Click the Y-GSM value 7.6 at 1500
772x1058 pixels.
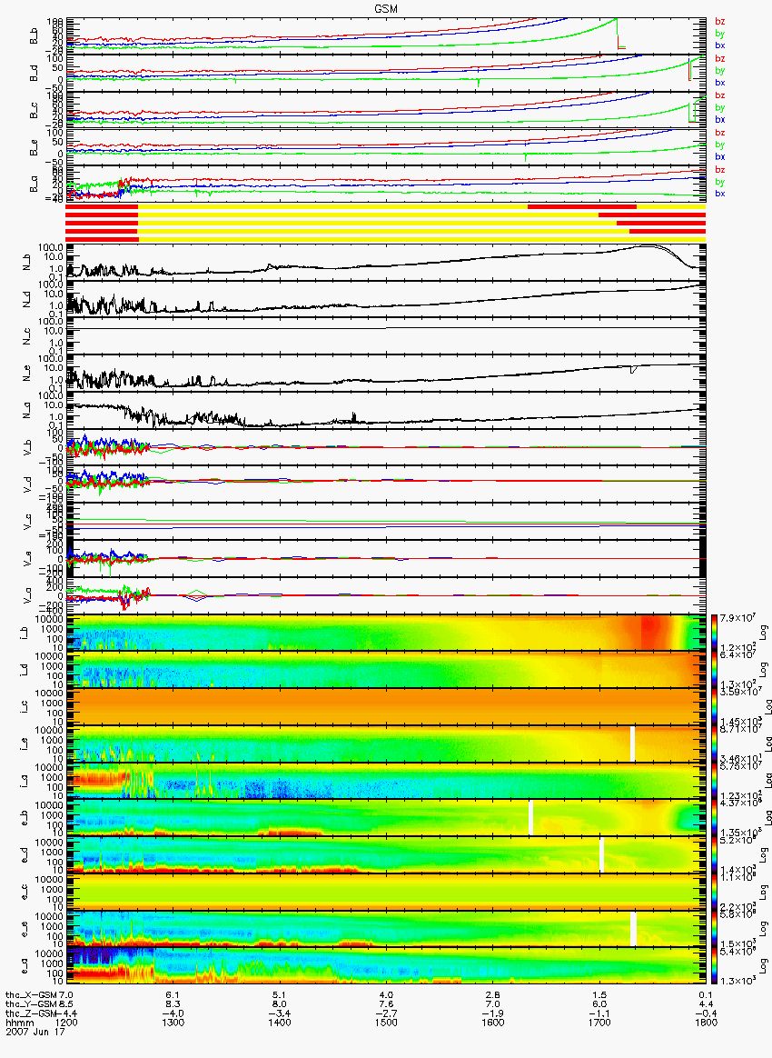[x=386, y=1004]
